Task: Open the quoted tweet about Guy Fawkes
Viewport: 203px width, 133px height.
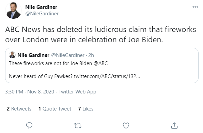Action: (102, 65)
